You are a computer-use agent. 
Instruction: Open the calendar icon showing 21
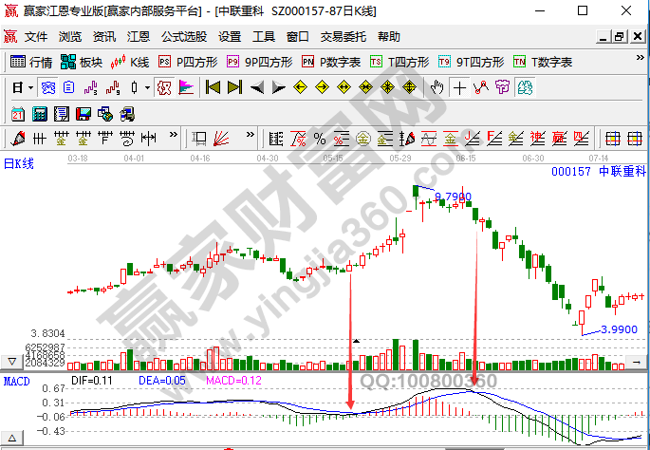[18, 113]
